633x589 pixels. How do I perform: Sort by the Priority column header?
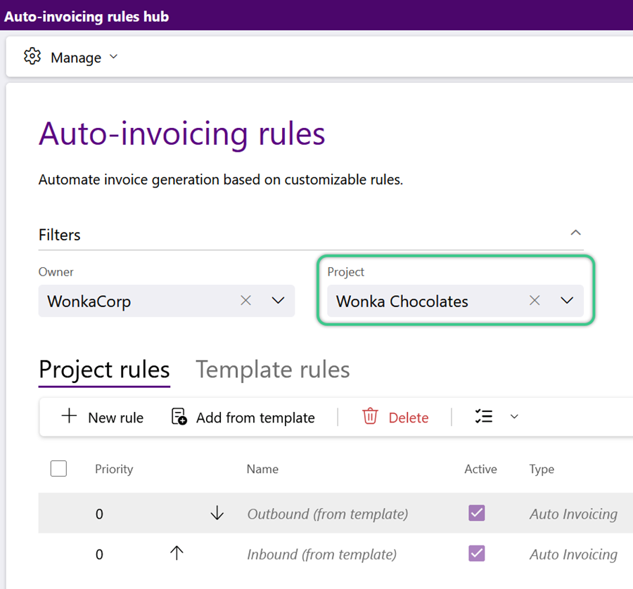[114, 470]
